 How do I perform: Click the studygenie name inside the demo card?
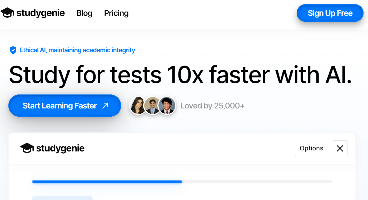[x=60, y=148]
